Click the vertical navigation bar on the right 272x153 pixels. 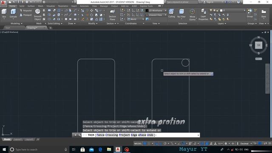pyautogui.click(x=267, y=79)
